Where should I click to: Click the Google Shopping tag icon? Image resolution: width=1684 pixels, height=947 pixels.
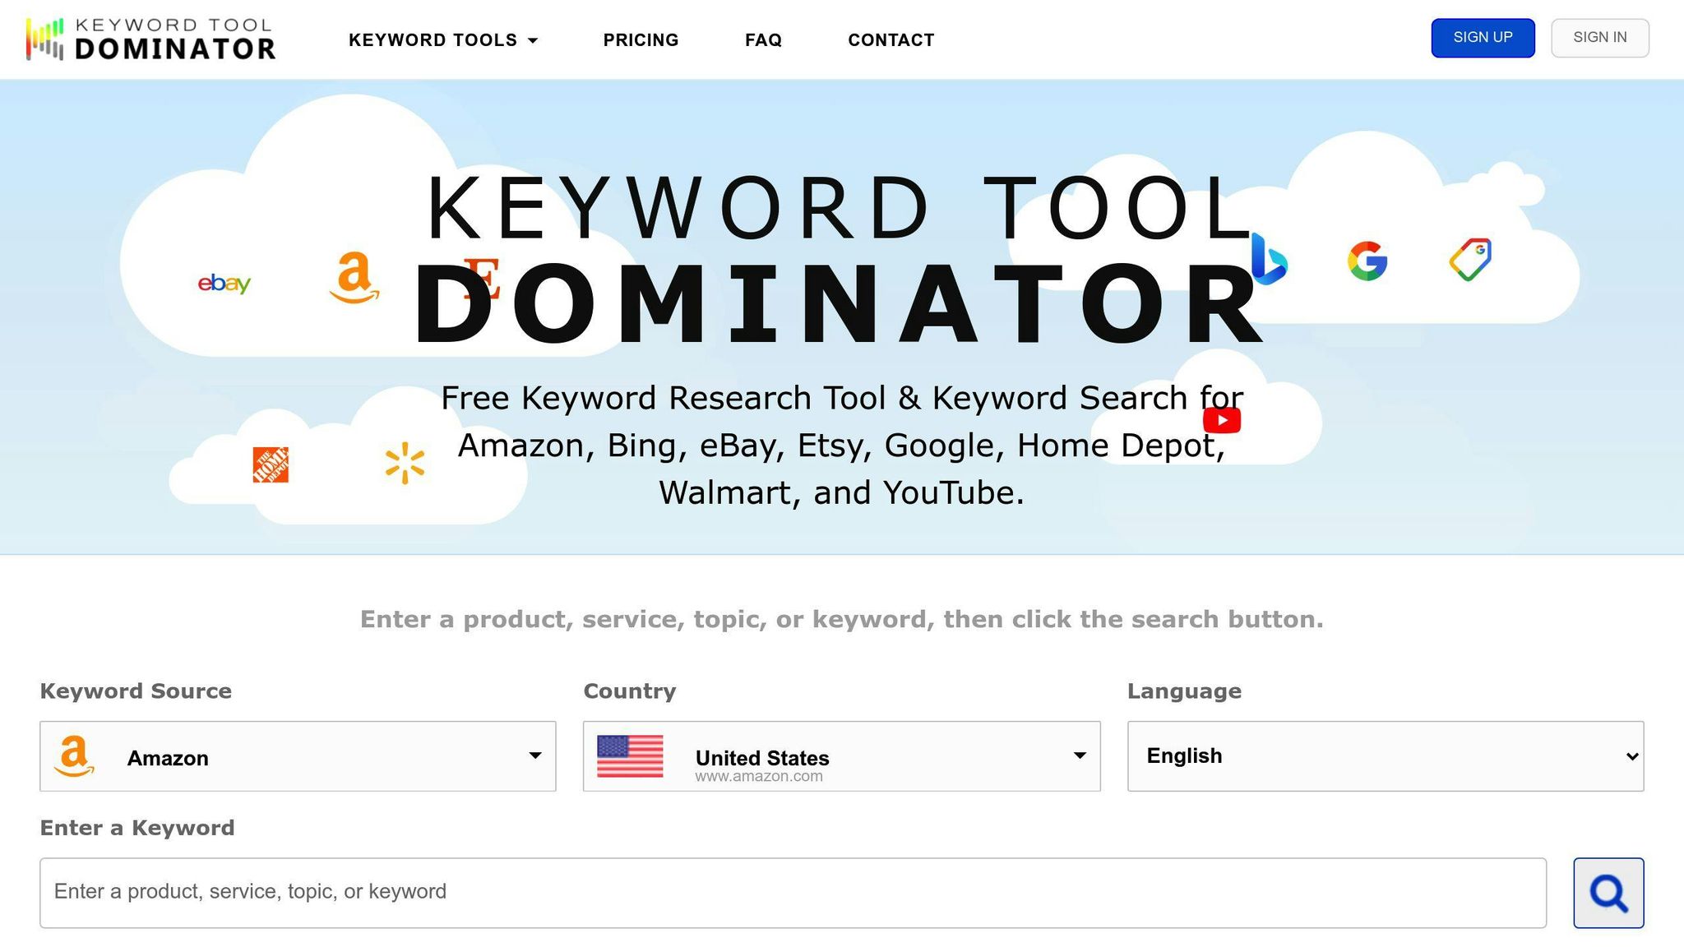click(1470, 260)
